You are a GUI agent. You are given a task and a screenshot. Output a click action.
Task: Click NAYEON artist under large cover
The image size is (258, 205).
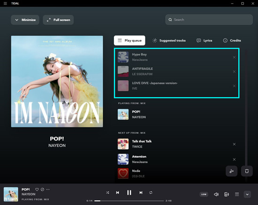57,146
